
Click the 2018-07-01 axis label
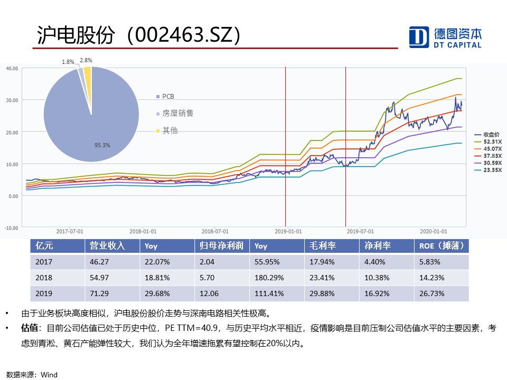point(215,231)
